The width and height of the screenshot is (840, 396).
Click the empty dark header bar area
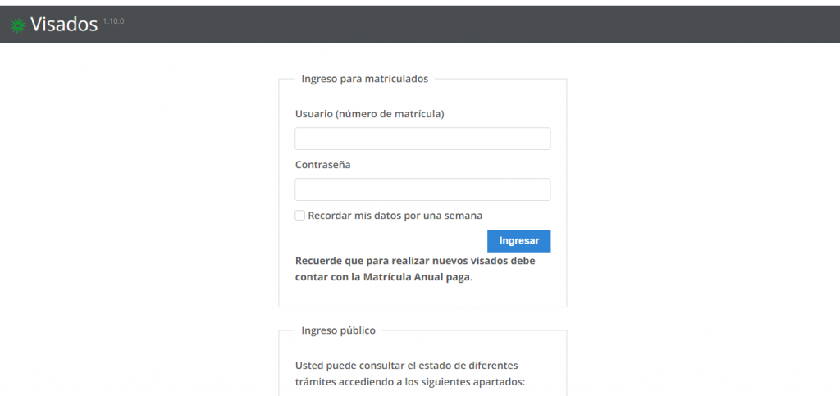(492, 25)
